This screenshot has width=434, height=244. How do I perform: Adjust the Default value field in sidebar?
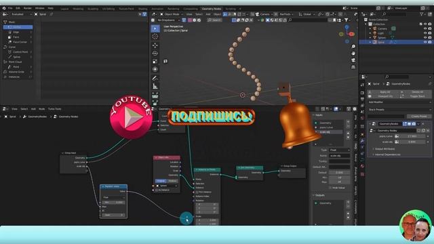(339, 172)
